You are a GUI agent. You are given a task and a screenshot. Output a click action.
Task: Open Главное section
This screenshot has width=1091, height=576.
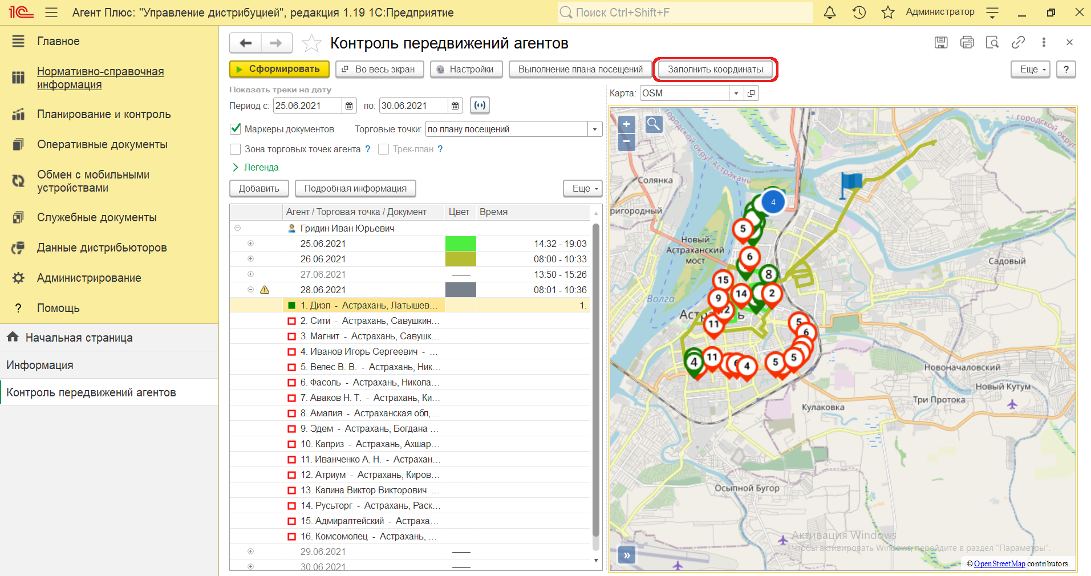pos(58,41)
